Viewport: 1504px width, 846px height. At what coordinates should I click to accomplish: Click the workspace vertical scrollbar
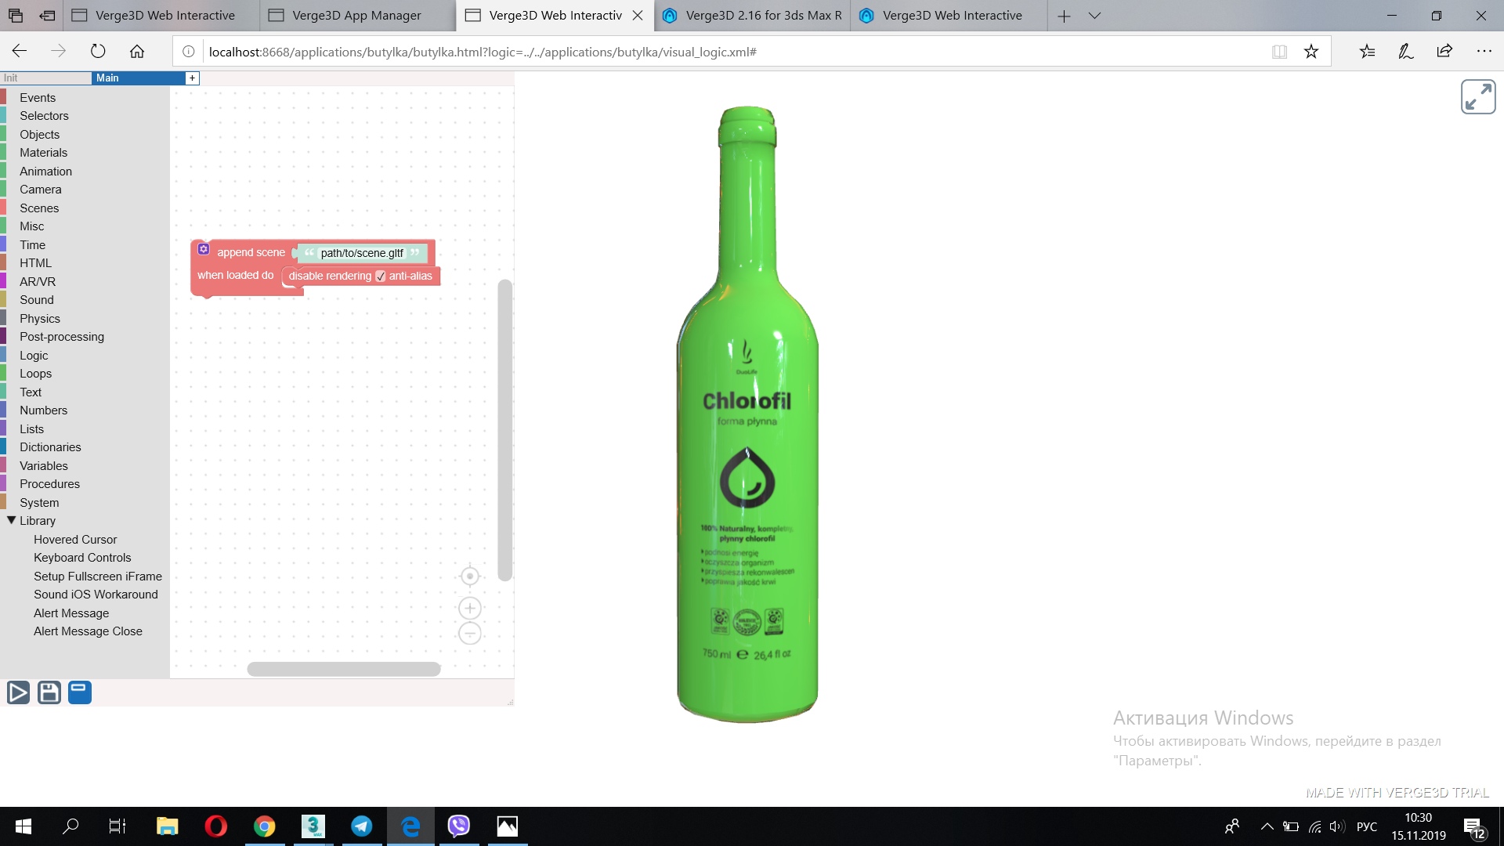click(505, 429)
